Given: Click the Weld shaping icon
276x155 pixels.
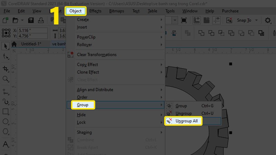Looking at the screenshot, I should pyautogui.click(x=201, y=33).
